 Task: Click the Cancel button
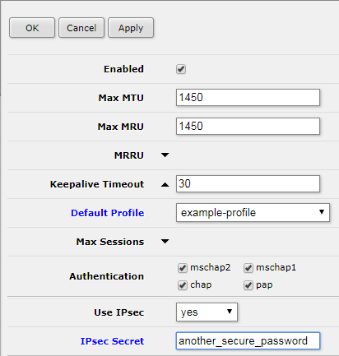pos(81,28)
